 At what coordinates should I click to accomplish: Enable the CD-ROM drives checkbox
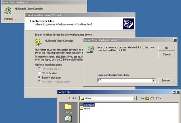coord(39,73)
